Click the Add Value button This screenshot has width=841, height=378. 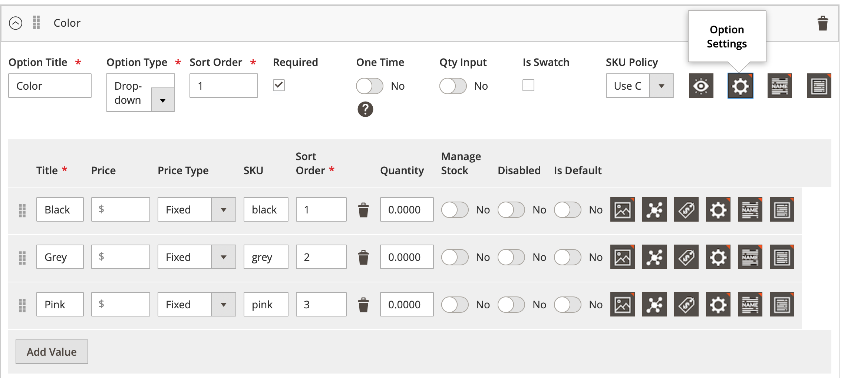tap(52, 352)
